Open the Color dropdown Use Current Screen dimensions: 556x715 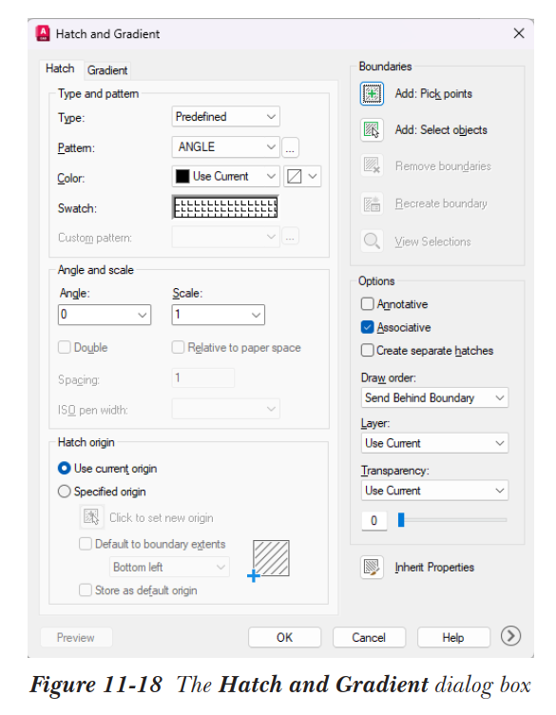click(225, 177)
